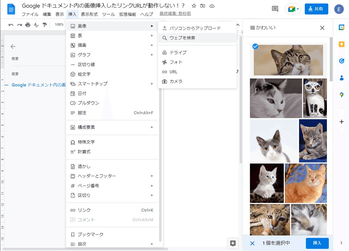Select the gray kitten thumbnail in search results
Image resolution: width=349 pixels, height=251 pixels.
[x=313, y=141]
